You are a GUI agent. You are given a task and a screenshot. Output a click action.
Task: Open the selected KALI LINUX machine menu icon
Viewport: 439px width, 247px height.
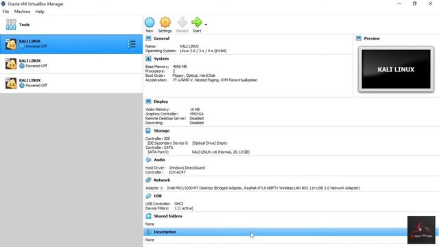pyautogui.click(x=131, y=44)
